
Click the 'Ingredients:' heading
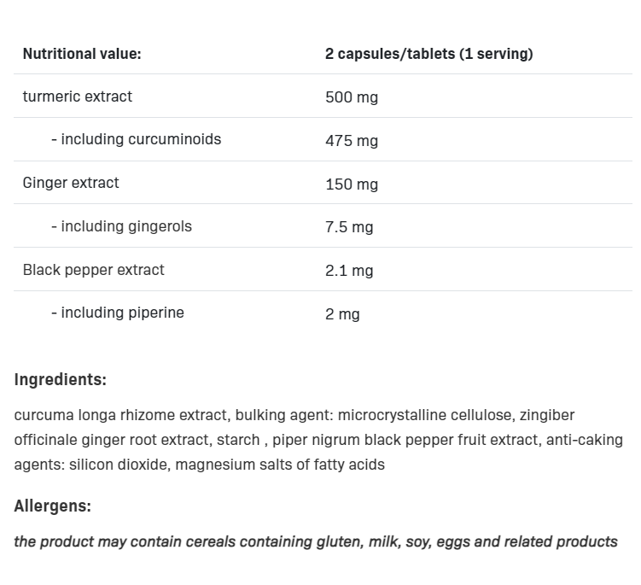[60, 380]
